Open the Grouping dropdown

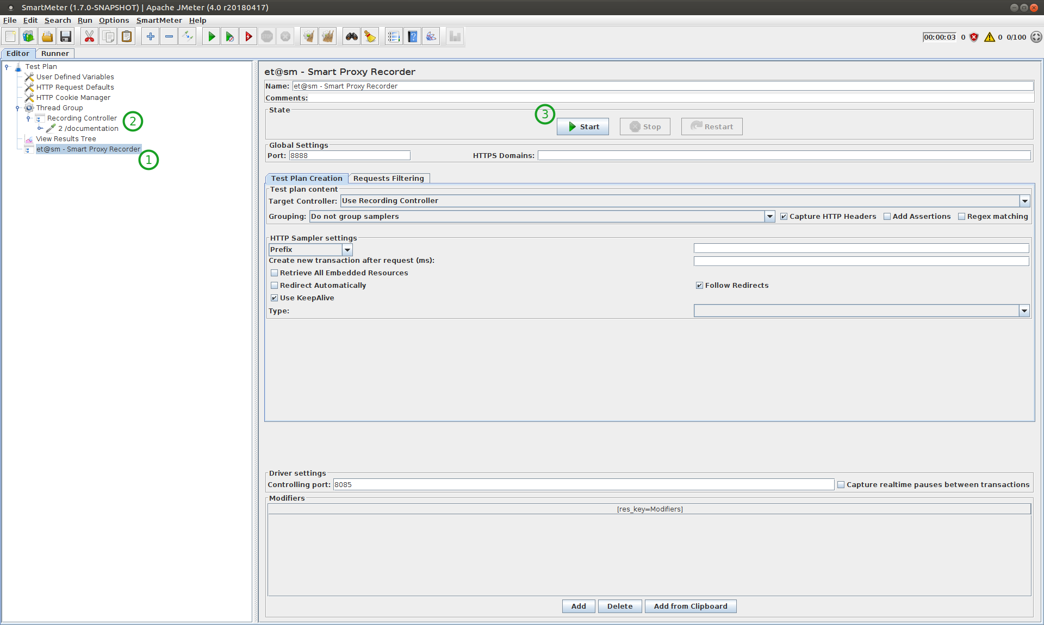pyautogui.click(x=769, y=217)
